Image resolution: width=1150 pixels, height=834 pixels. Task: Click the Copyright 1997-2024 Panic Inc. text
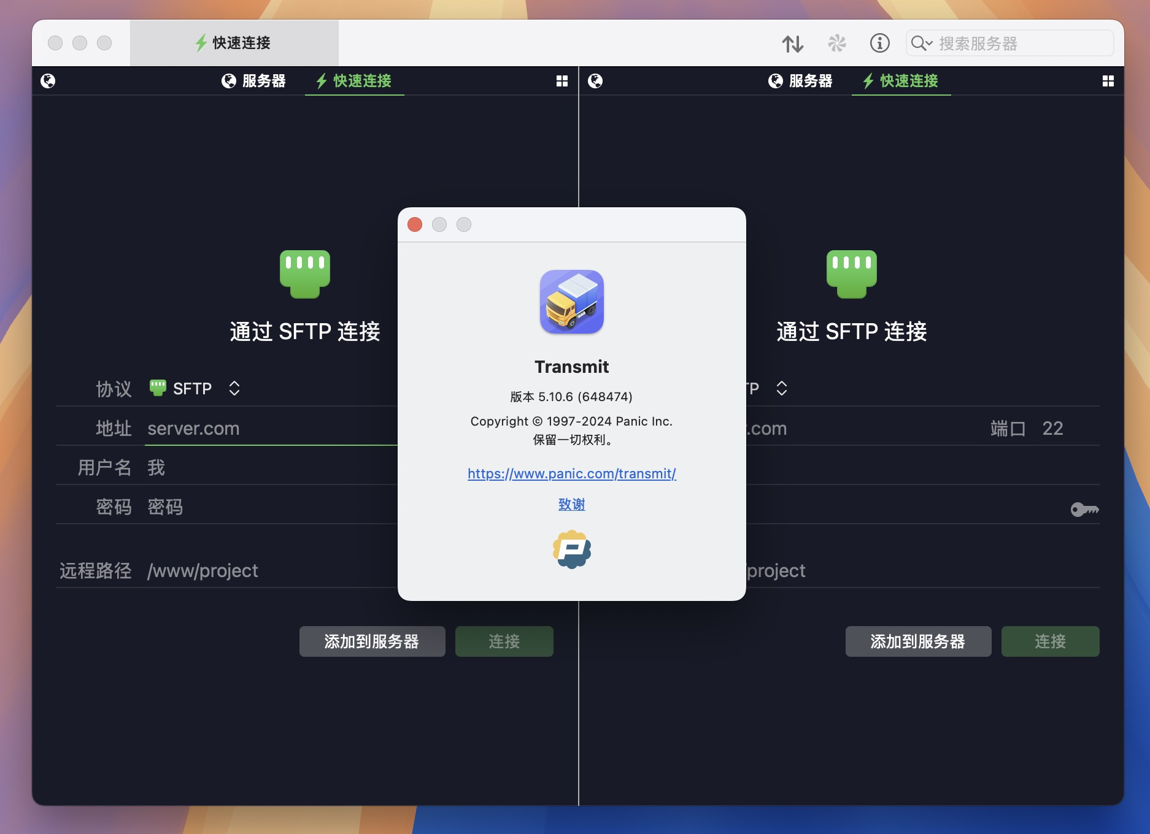pyautogui.click(x=571, y=421)
